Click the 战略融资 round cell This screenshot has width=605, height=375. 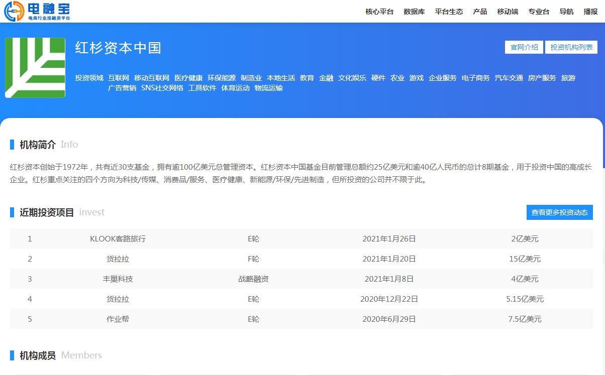(x=254, y=279)
